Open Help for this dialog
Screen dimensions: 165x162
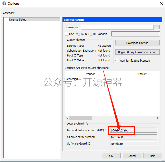tap(153, 156)
